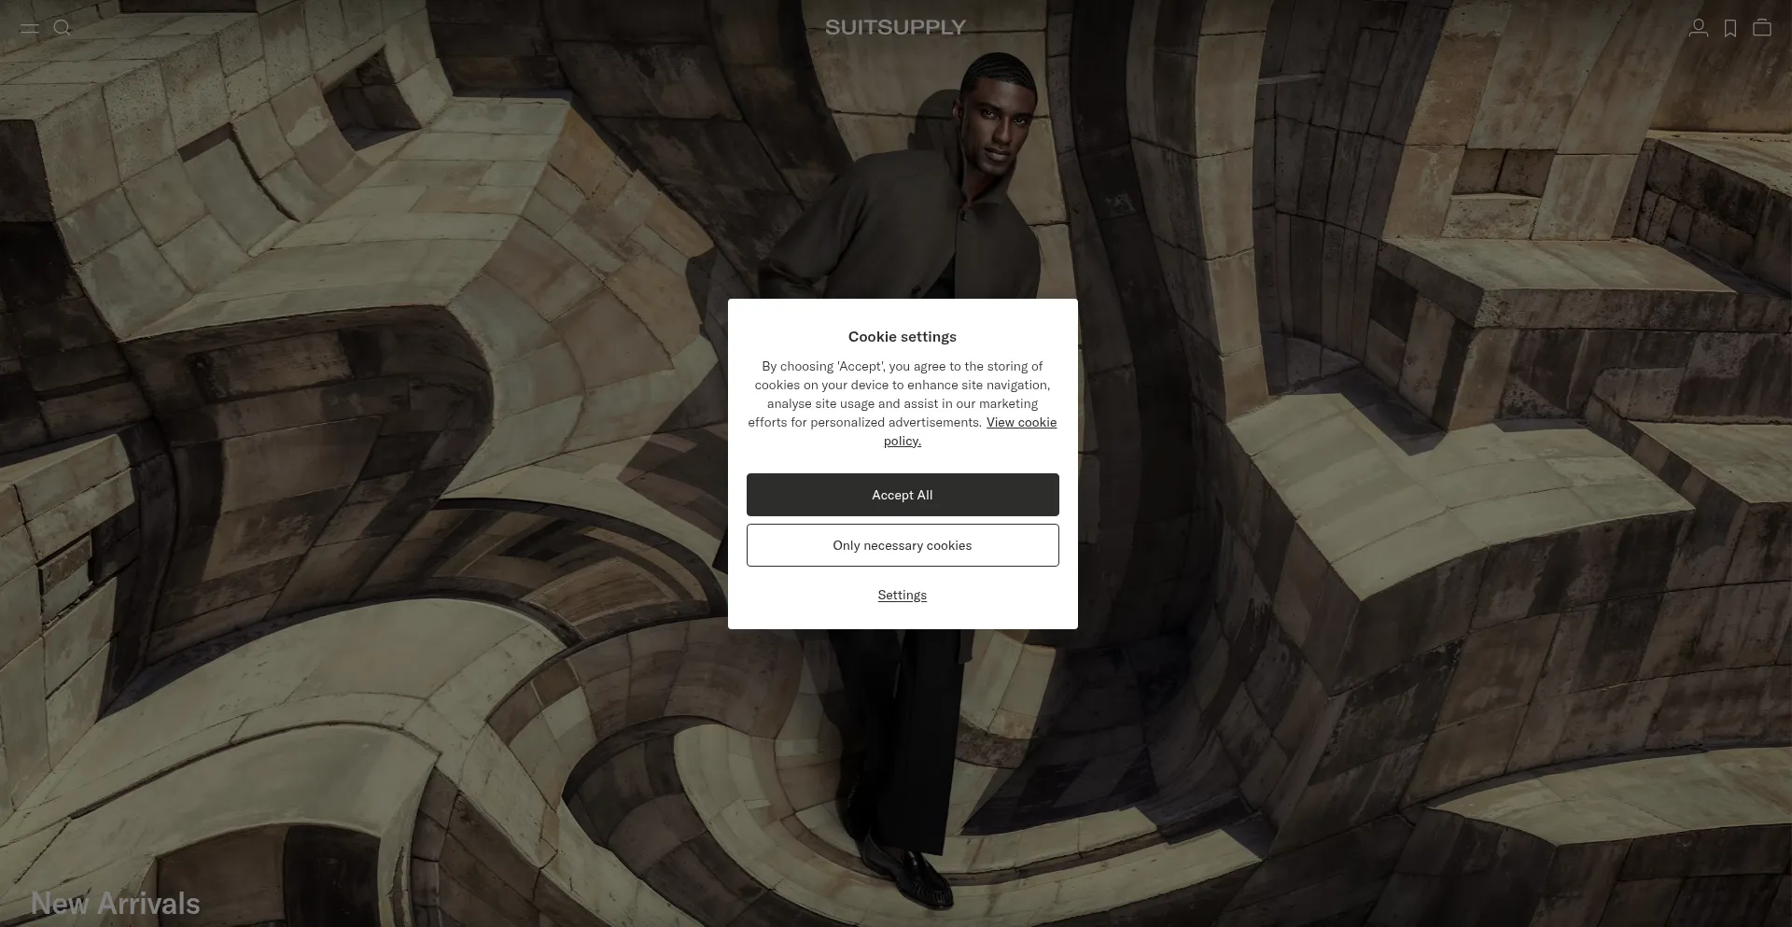Follow the View cookie policy link
1792x927 pixels.
click(x=1020, y=423)
